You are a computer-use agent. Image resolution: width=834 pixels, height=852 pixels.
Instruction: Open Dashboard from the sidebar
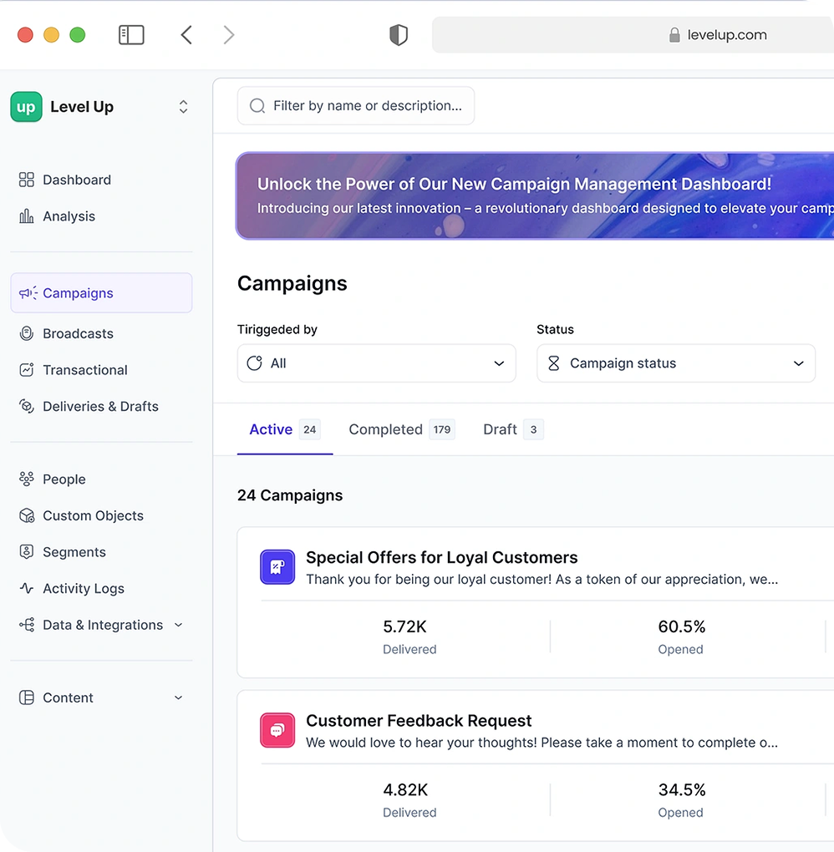[x=77, y=180]
